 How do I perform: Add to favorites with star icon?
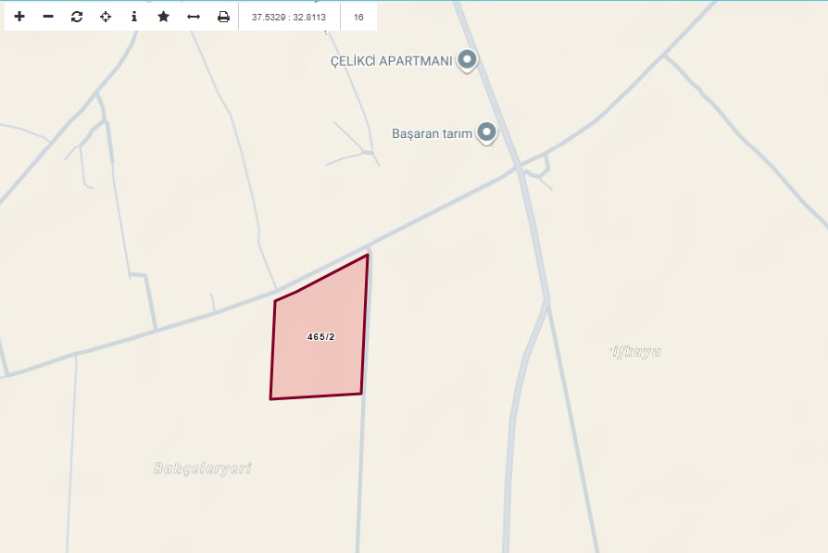163,17
